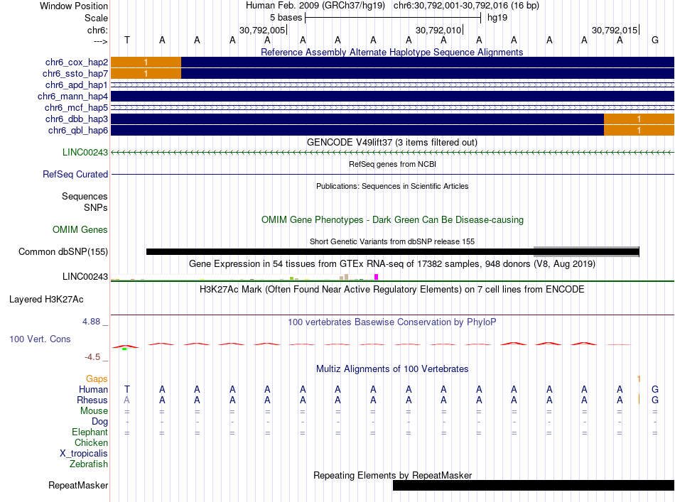
Task: Open the OMIM Gene Phenotypes track title
Action: (x=392, y=220)
